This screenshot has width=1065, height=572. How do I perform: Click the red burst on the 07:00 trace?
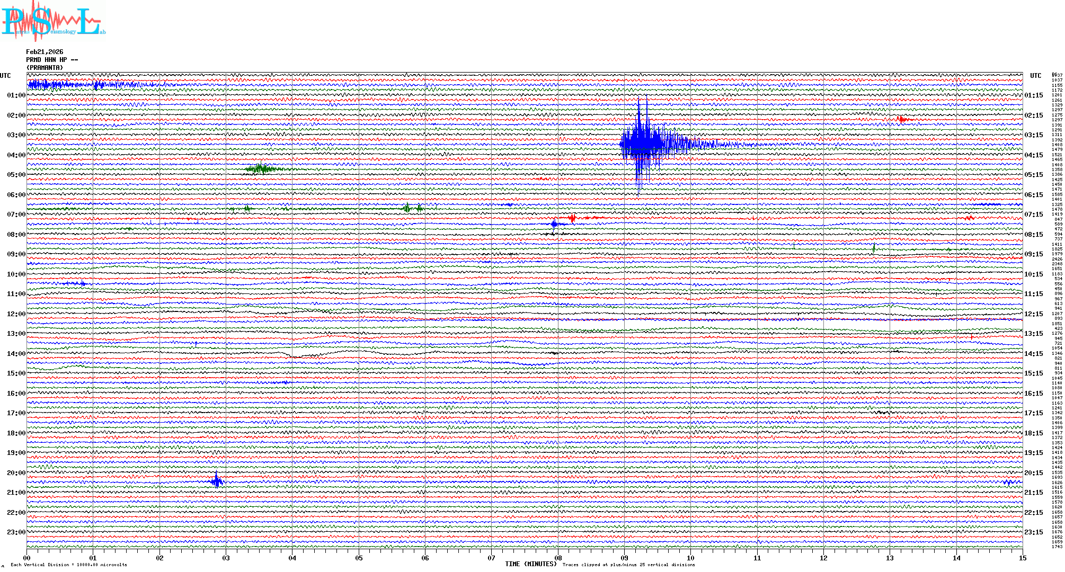573,218
